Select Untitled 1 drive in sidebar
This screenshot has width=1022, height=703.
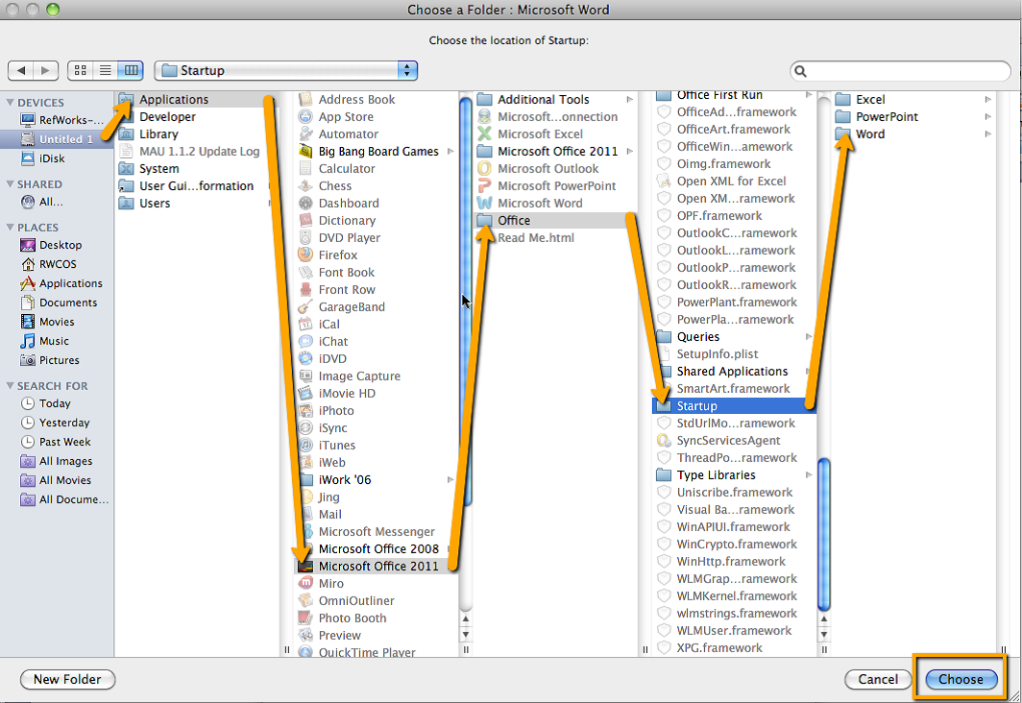[58, 139]
